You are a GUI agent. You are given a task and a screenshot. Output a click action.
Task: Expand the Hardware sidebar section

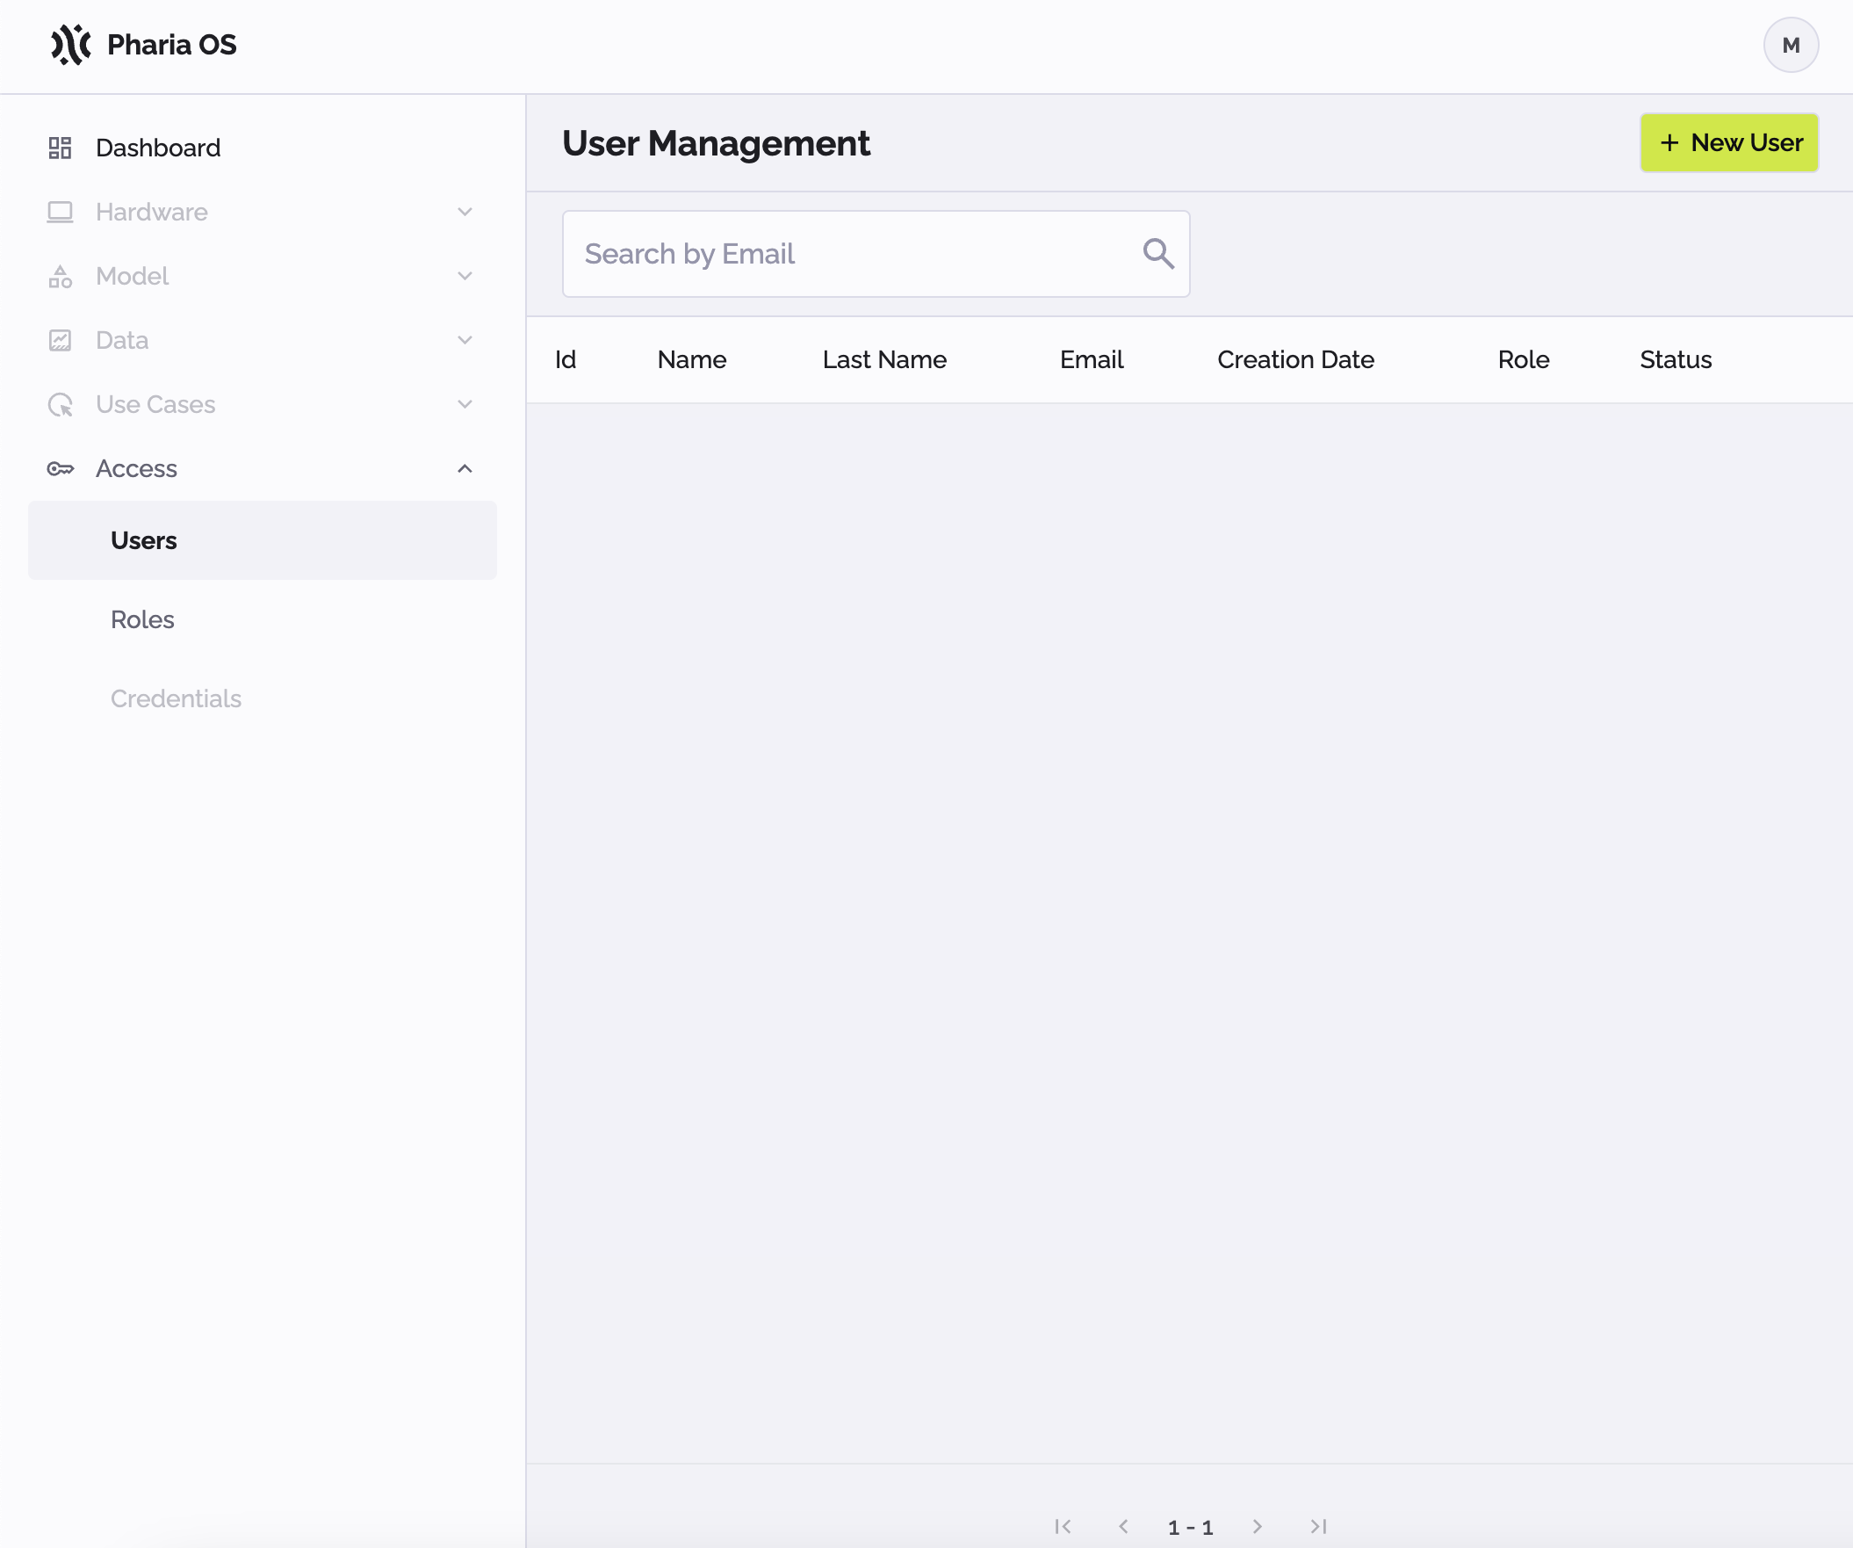click(262, 211)
